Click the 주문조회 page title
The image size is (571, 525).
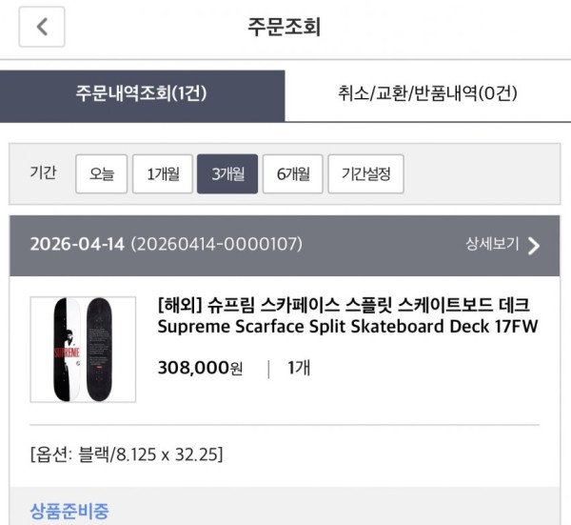(284, 27)
